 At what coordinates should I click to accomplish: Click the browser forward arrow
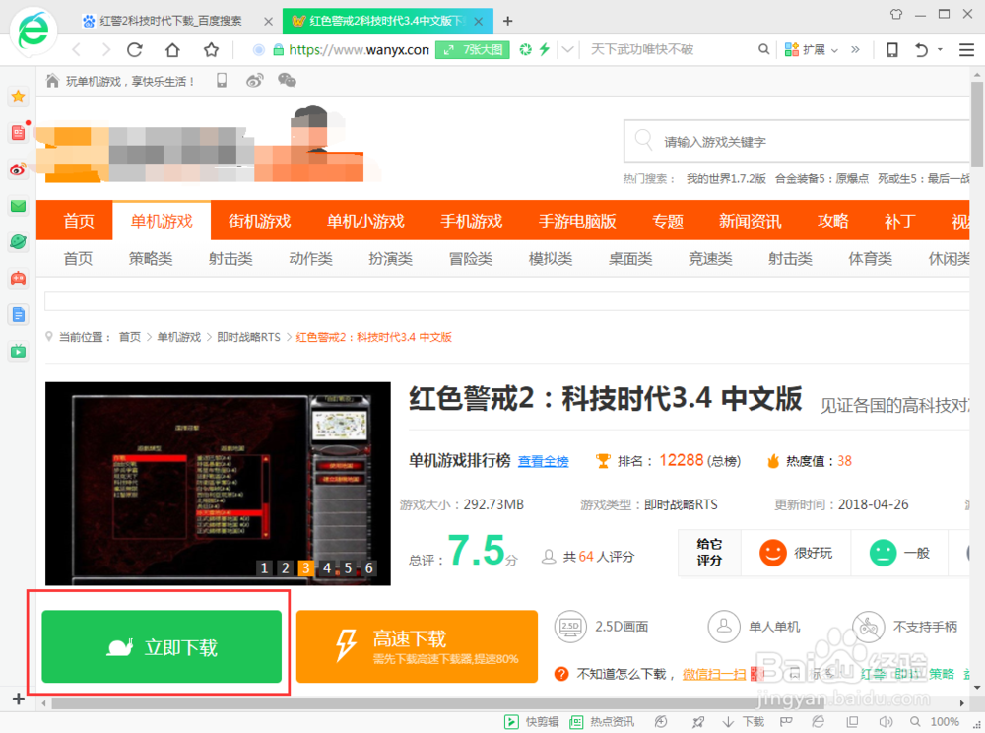[105, 49]
